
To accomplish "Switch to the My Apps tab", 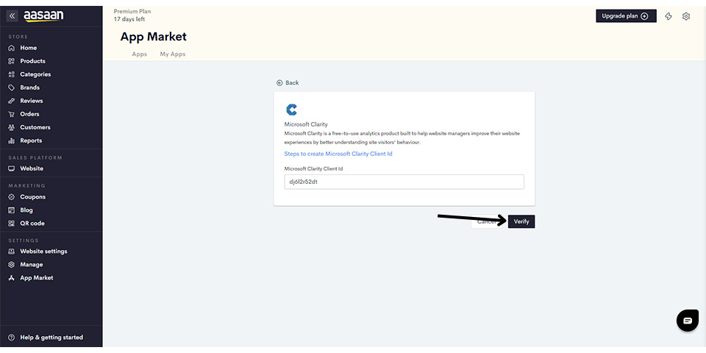I will pos(173,54).
